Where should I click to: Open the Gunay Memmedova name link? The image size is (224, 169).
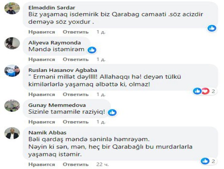52,105
